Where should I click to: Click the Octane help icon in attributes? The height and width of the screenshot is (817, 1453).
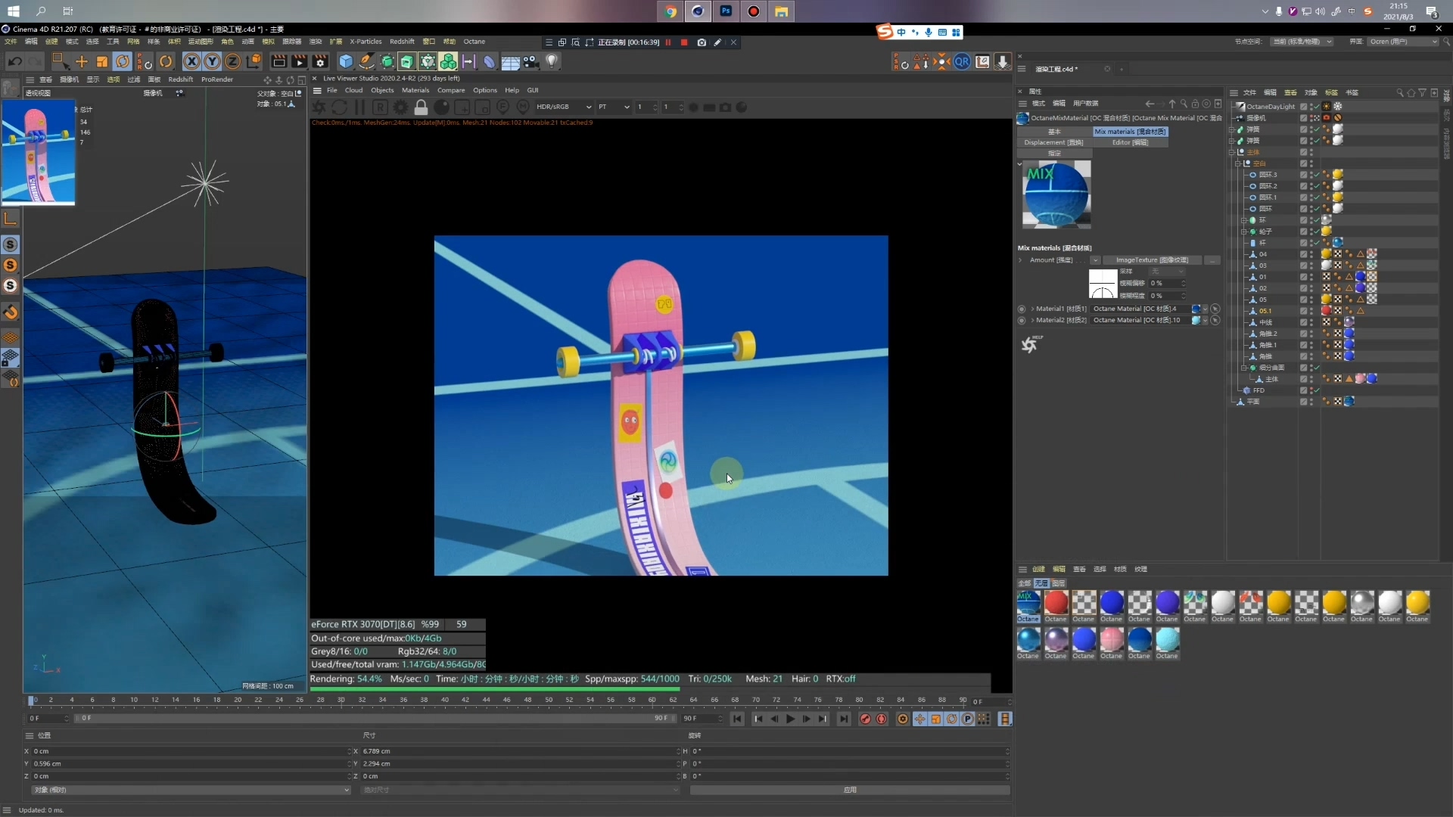tap(1029, 345)
